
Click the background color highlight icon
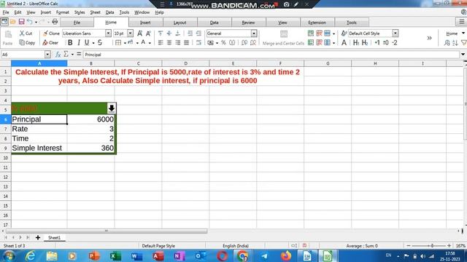(131, 42)
